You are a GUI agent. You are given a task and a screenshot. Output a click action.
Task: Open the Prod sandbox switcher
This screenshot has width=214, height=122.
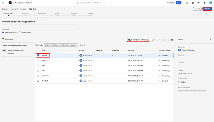179,3
